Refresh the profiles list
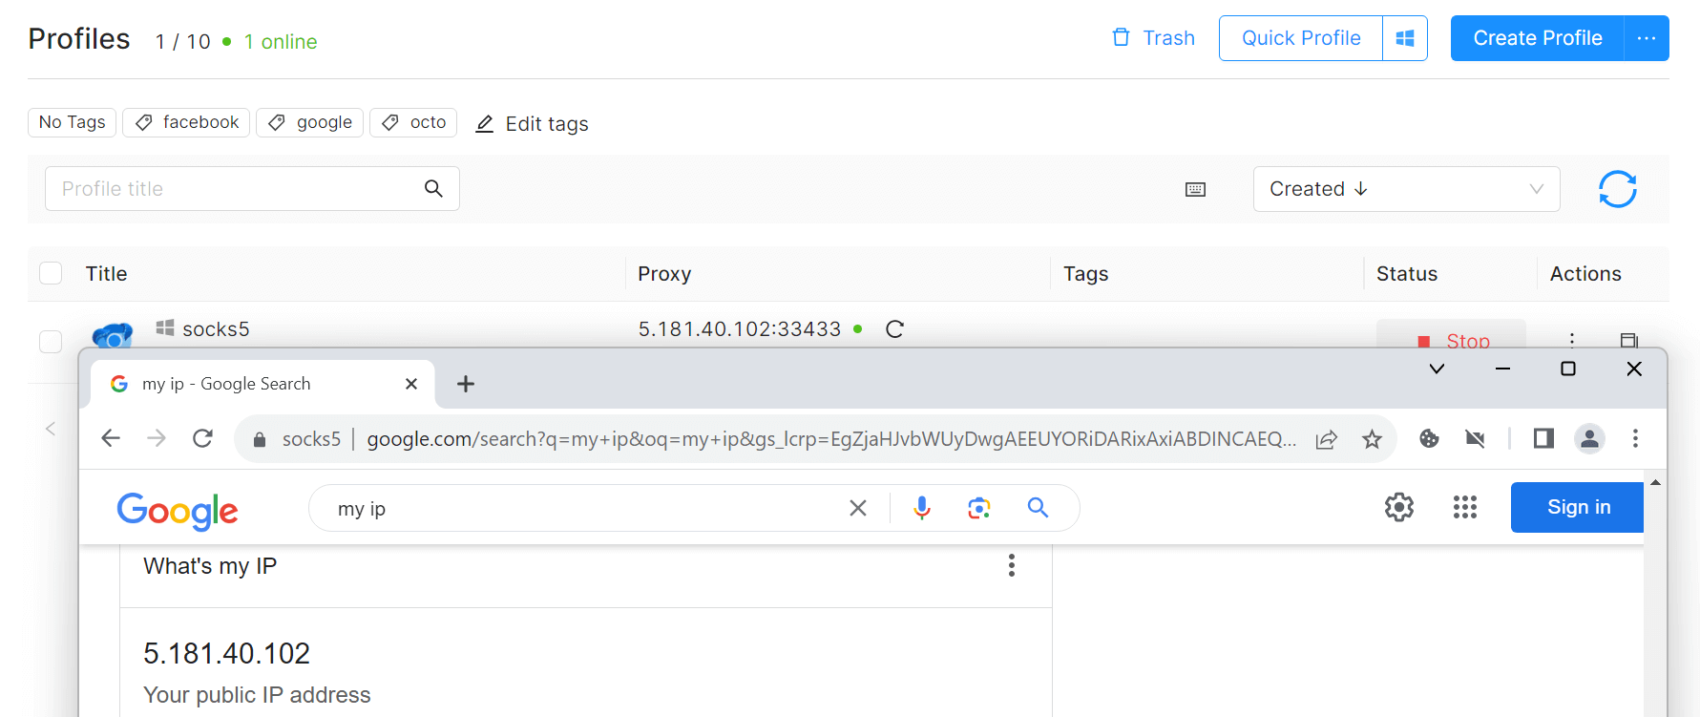This screenshot has height=717, width=1700. 1618,189
